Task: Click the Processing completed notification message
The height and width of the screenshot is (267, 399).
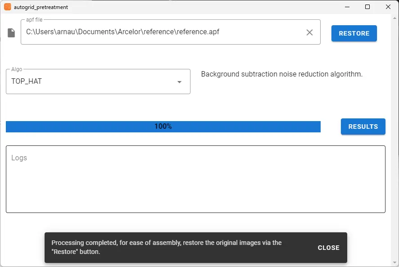Action: pos(167,247)
